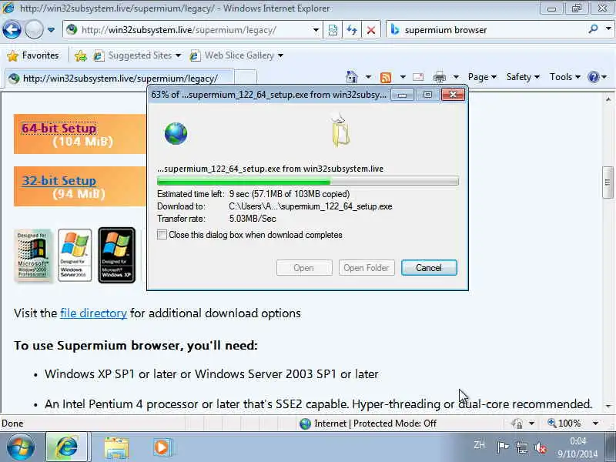Expand the Home button dropdown arrow
616x462 pixels.
click(368, 77)
